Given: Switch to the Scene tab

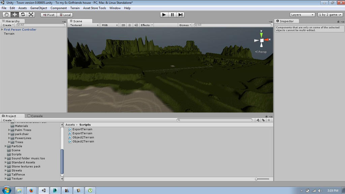Looking at the screenshot, I should tap(80, 21).
